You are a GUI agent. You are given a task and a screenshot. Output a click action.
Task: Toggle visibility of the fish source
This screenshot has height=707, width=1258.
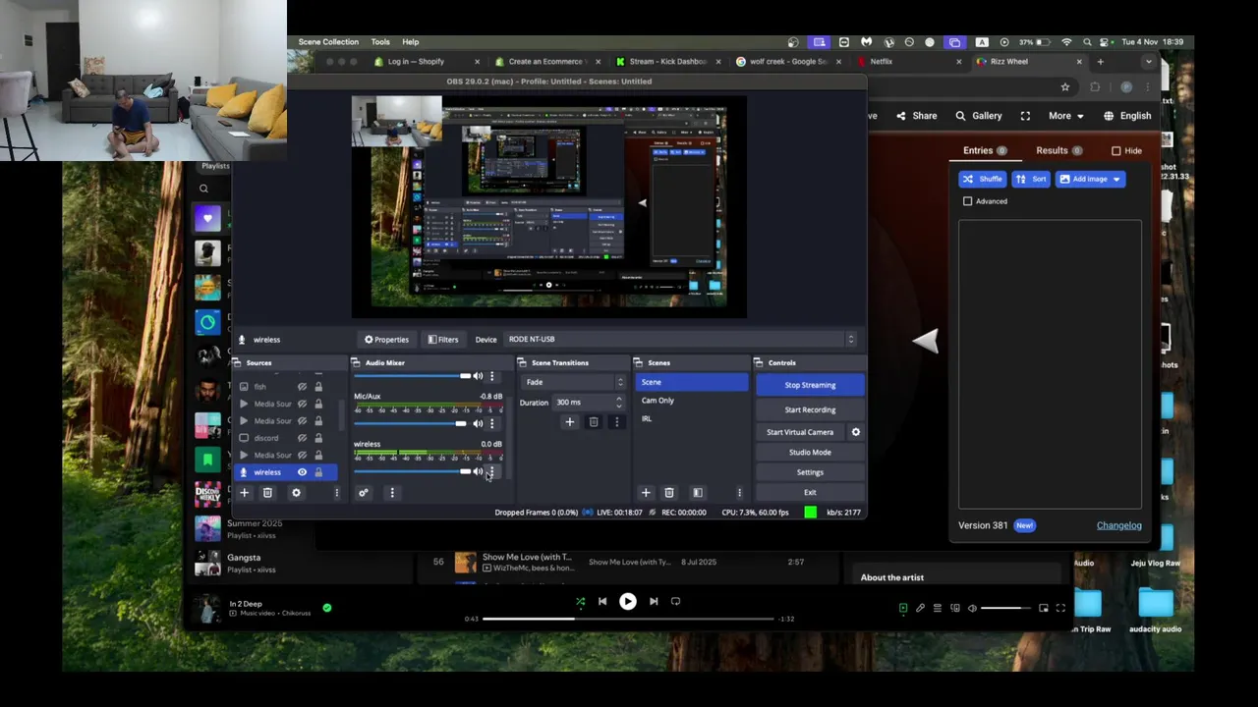coord(302,387)
